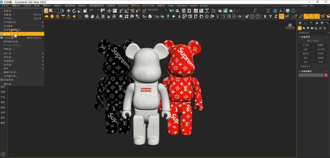Image resolution: width=330 pixels, height=158 pixels.
Task: Click the 球体 sphere button
Action: (x=306, y=49)
